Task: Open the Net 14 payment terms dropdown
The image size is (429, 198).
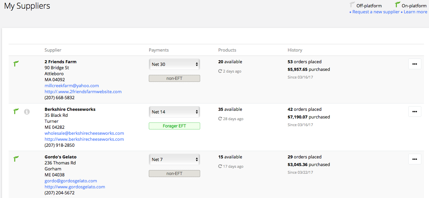Action: click(x=174, y=112)
